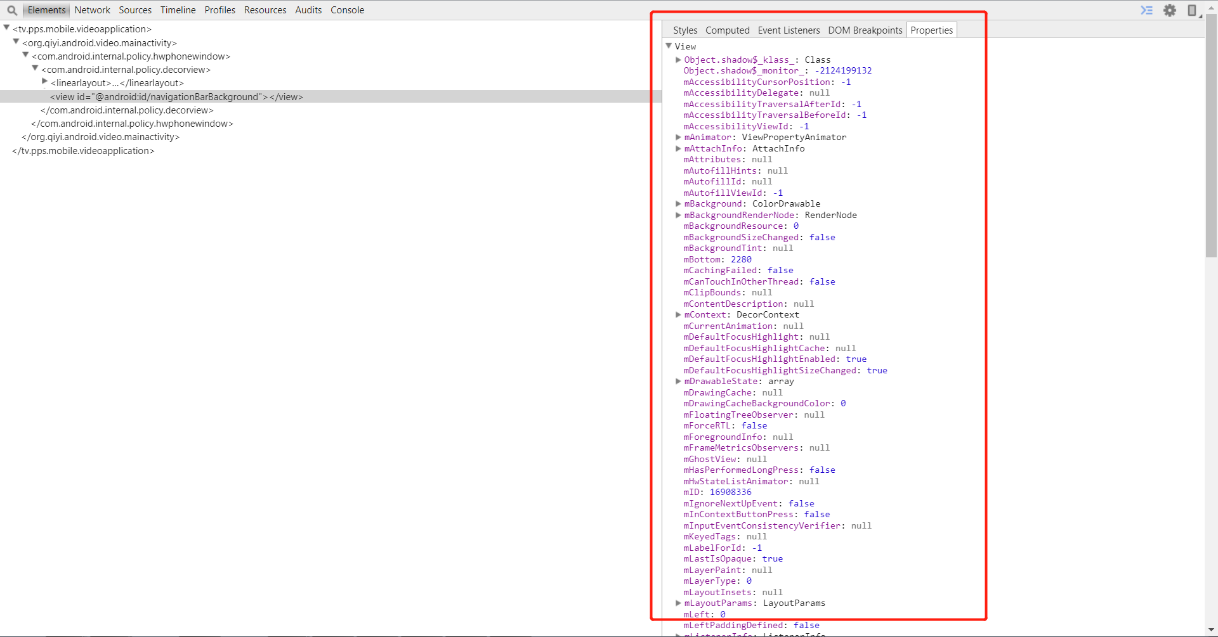Open the Profiles panel
The height and width of the screenshot is (637, 1218).
(219, 10)
